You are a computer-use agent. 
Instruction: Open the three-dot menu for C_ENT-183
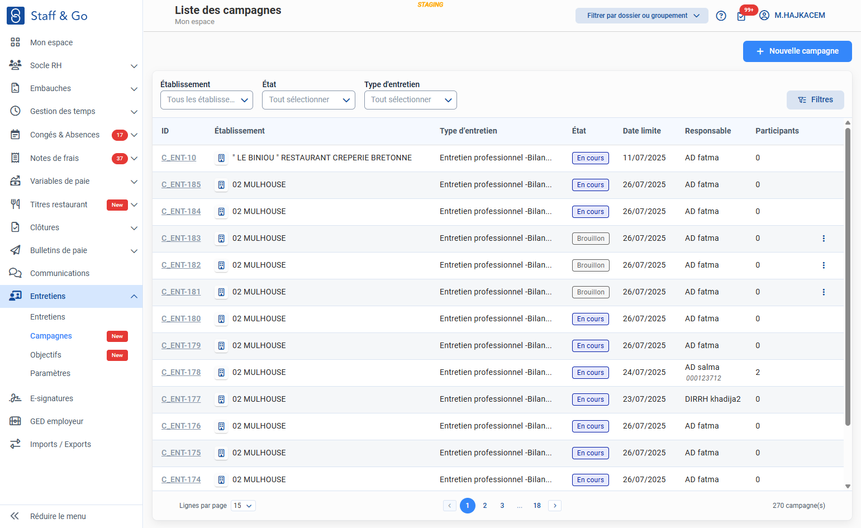click(x=824, y=239)
